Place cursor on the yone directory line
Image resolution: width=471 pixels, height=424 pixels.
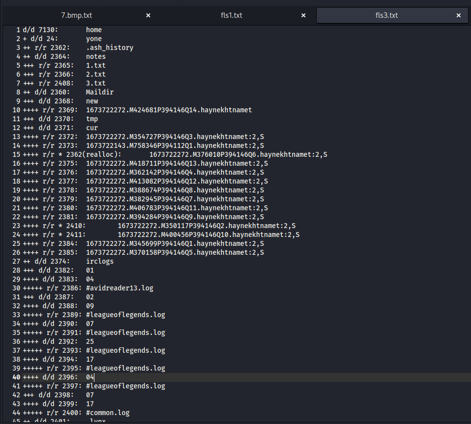click(93, 39)
